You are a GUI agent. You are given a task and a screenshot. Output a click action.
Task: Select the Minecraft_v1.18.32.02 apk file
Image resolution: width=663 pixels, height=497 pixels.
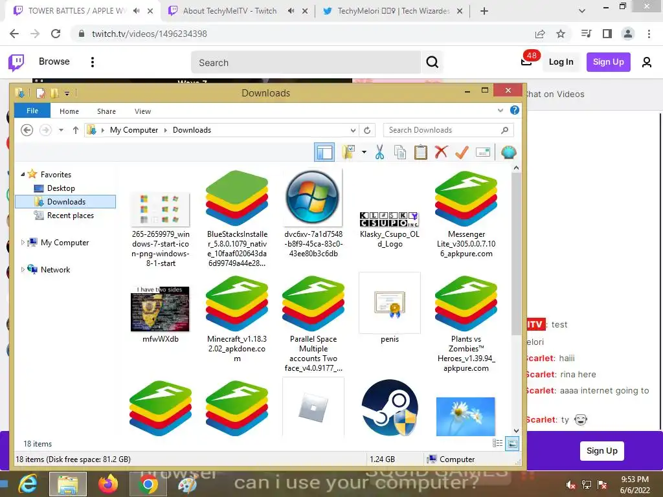(237, 304)
